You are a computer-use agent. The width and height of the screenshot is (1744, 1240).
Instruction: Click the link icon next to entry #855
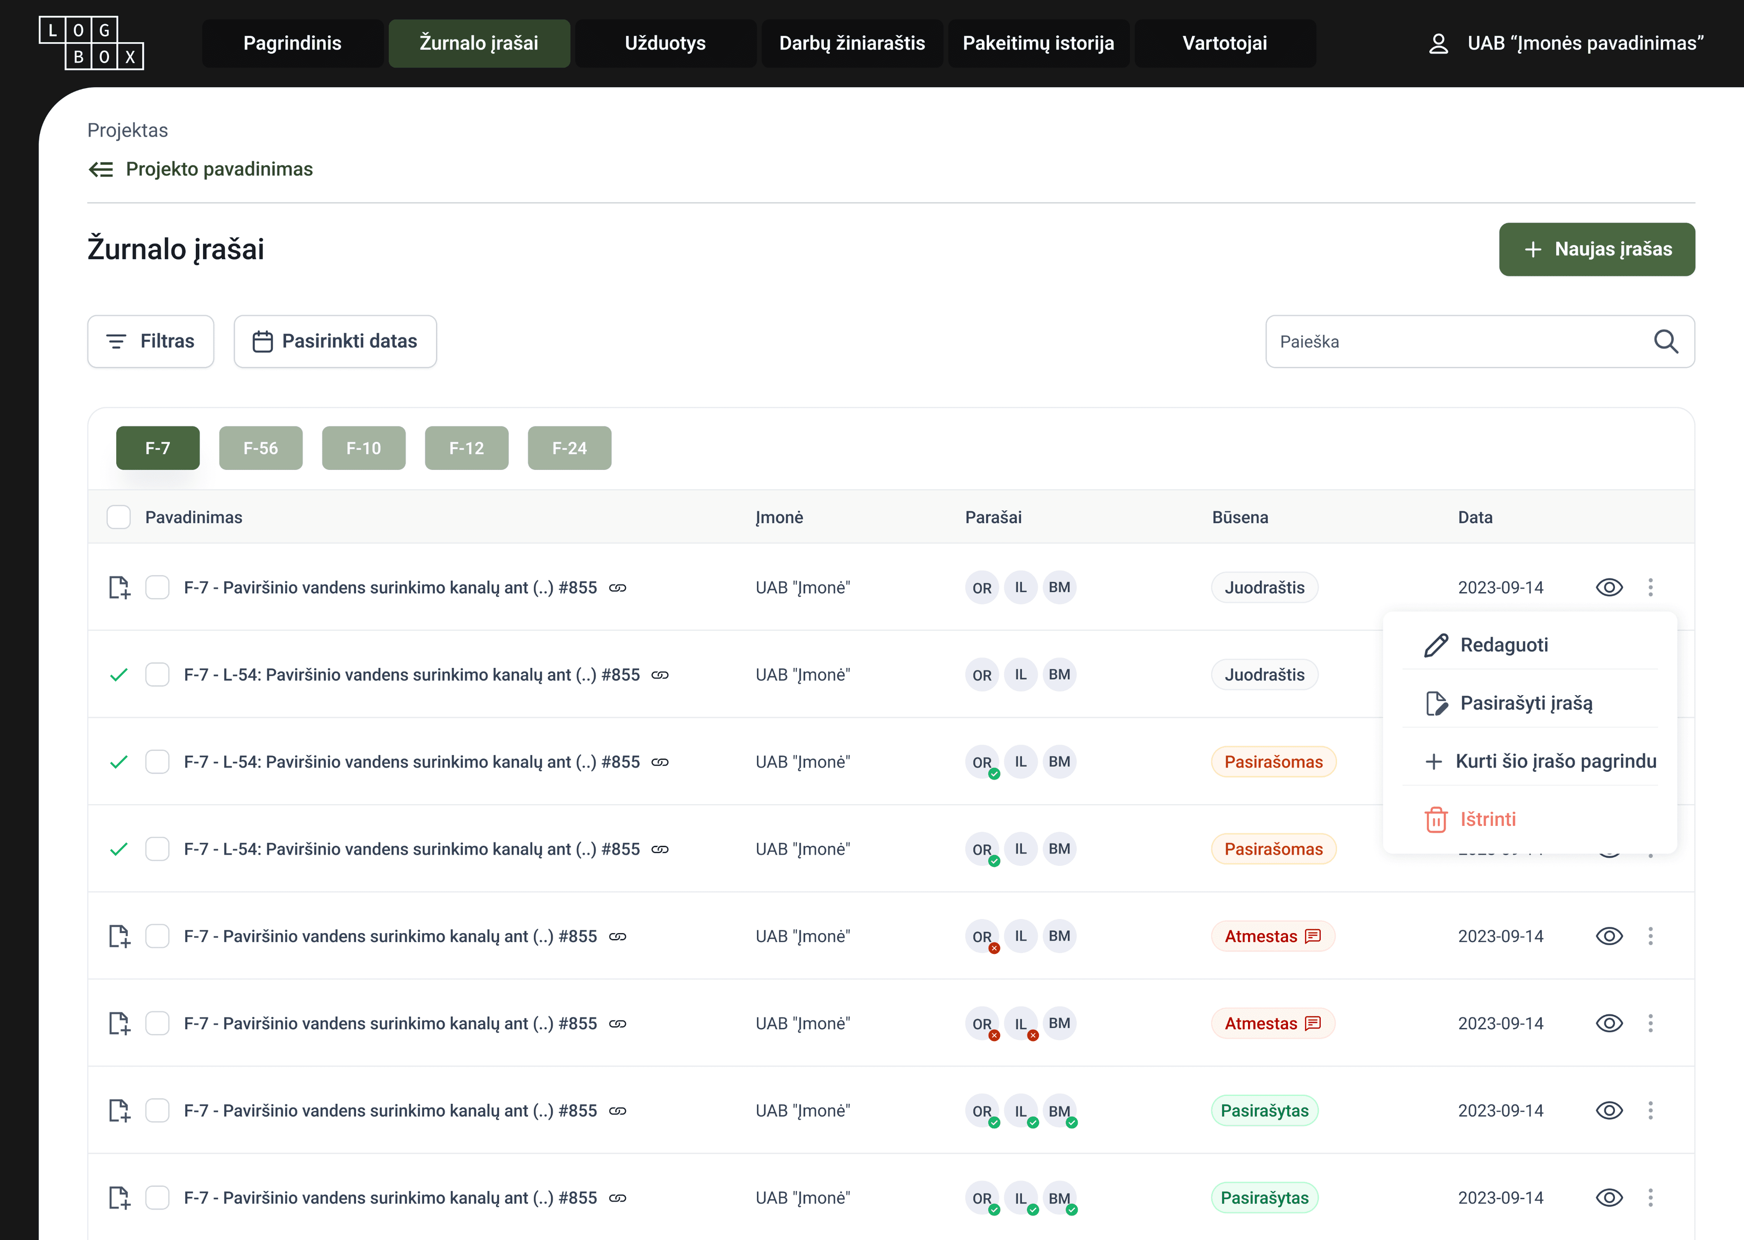pyautogui.click(x=619, y=587)
